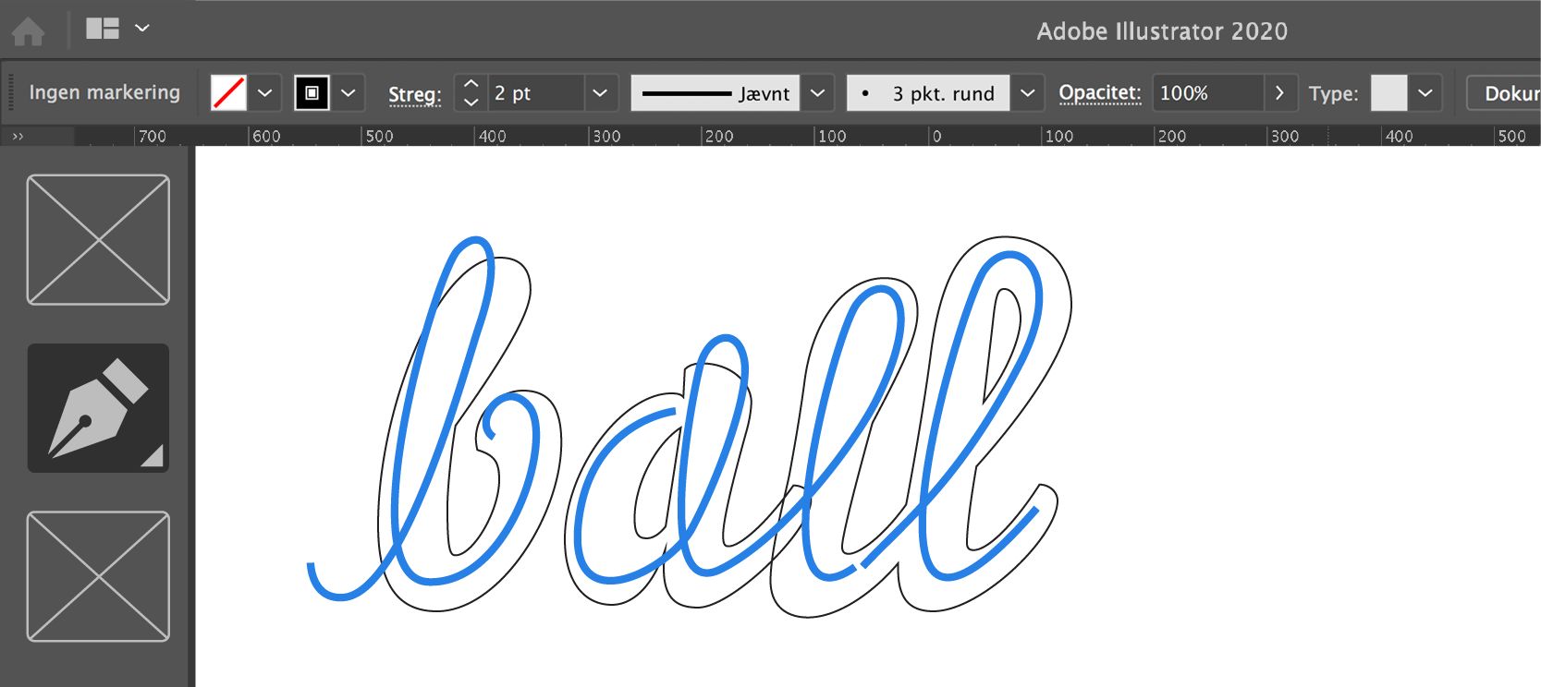Open the Type graphic style dropdown

click(1425, 92)
